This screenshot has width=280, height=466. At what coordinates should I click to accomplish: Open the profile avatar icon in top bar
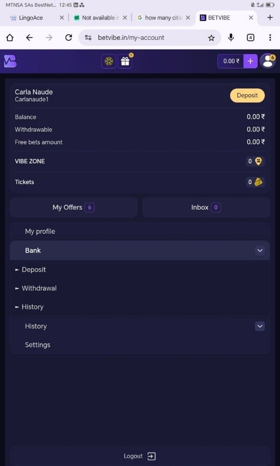click(x=267, y=61)
